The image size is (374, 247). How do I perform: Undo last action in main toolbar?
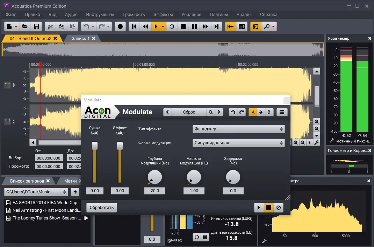pos(86,26)
